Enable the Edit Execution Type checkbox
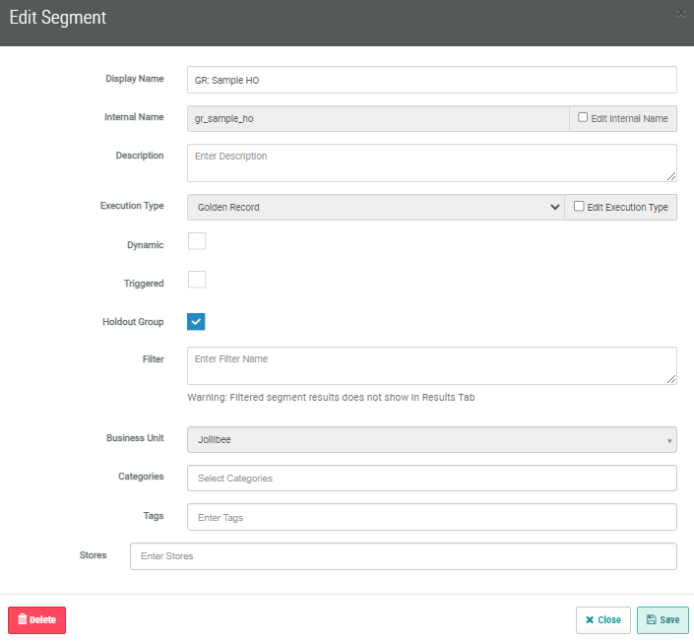Screen dimensions: 694x641 pos(579,207)
